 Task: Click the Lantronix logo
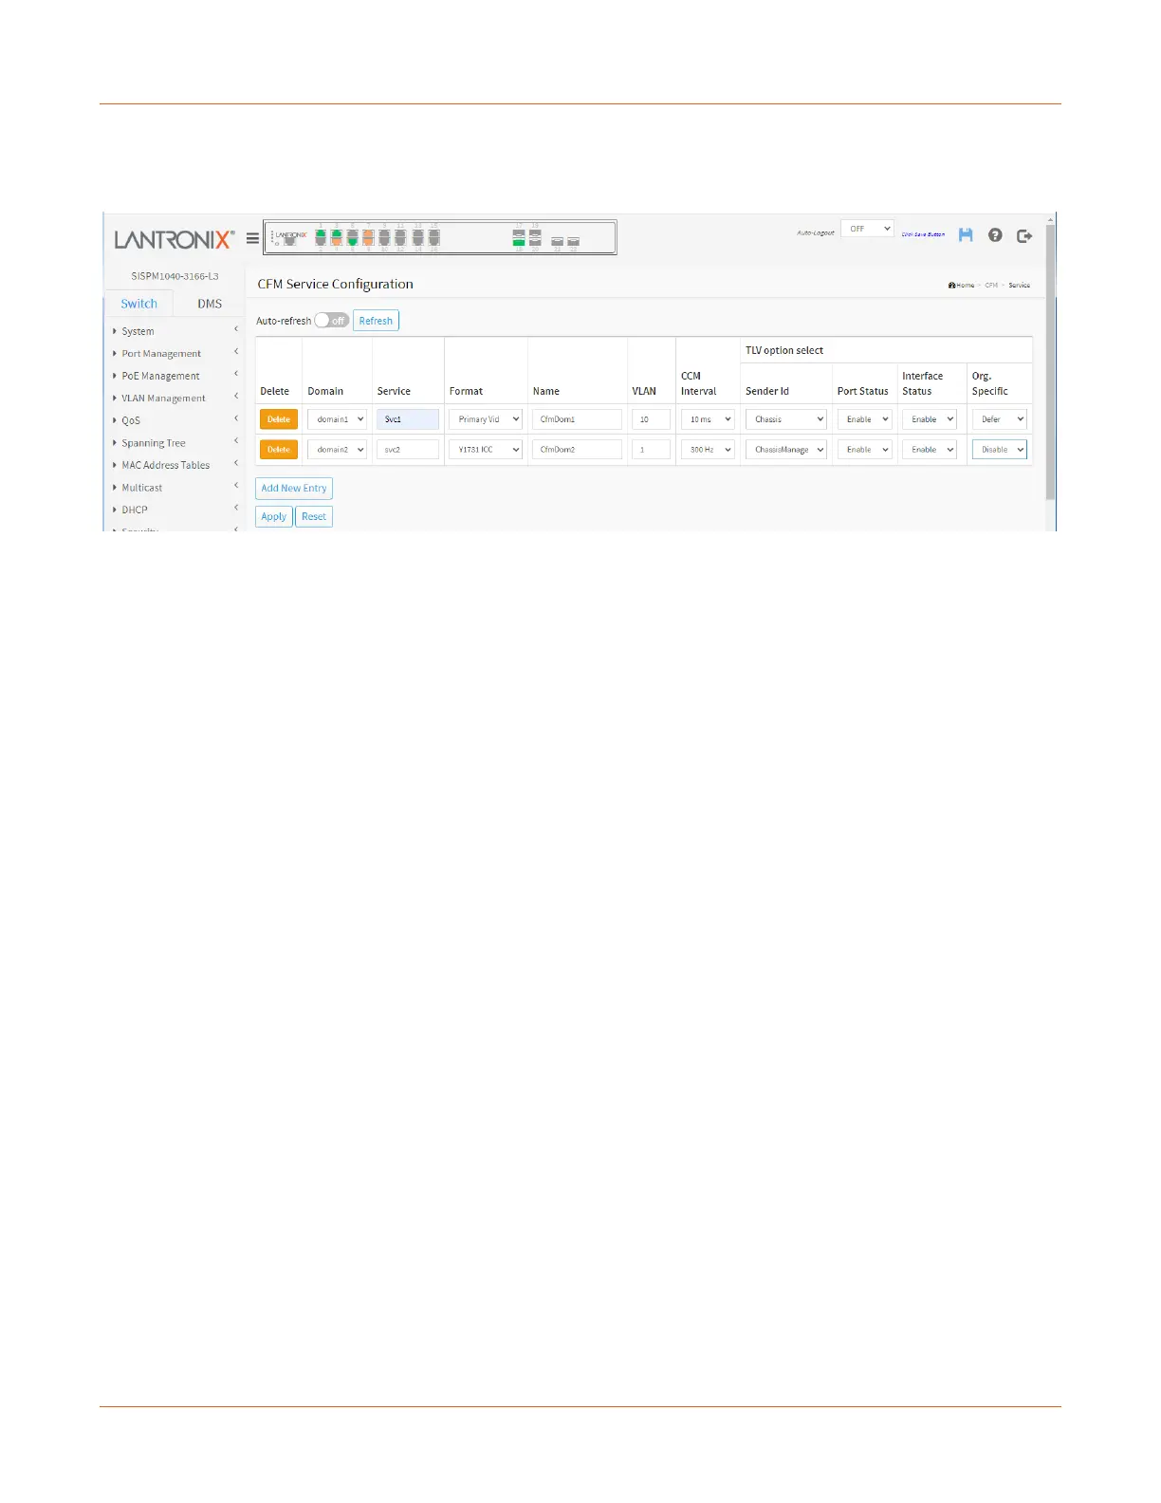[174, 239]
